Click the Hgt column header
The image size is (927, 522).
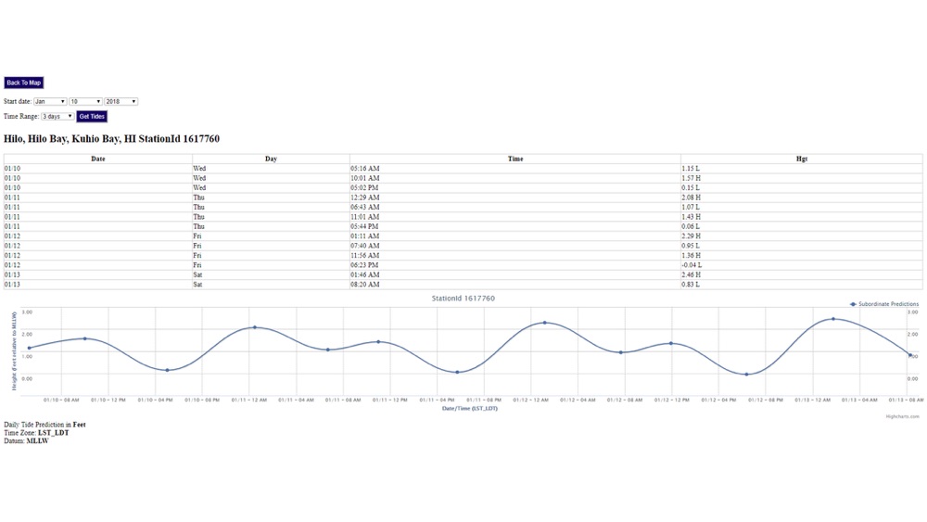(802, 159)
